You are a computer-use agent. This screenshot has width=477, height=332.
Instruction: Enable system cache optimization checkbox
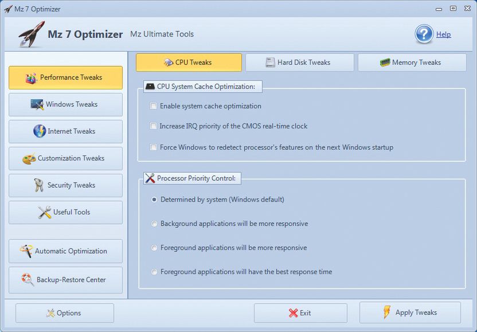153,106
